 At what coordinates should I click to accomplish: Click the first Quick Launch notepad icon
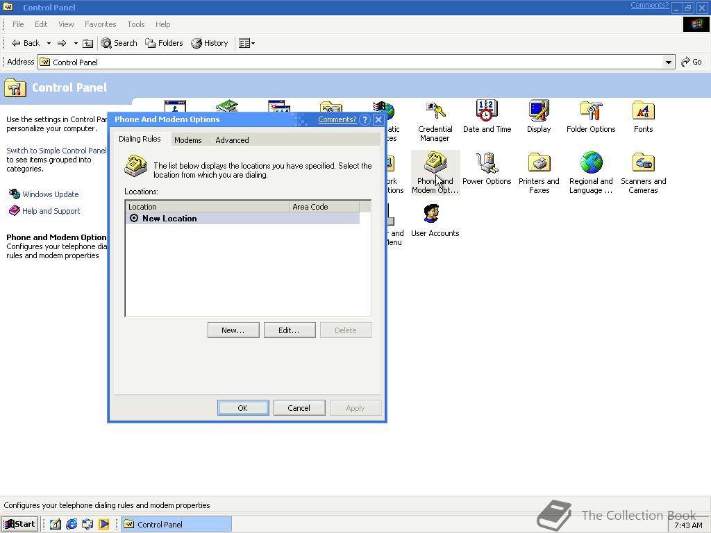point(56,525)
